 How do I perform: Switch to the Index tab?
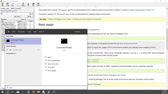[x=8, y=9]
